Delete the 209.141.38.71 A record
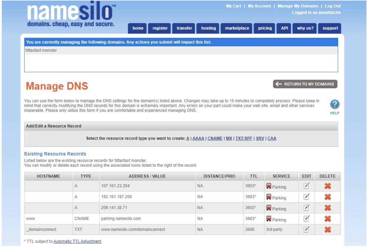The width and height of the screenshot is (367, 250). click(327, 208)
